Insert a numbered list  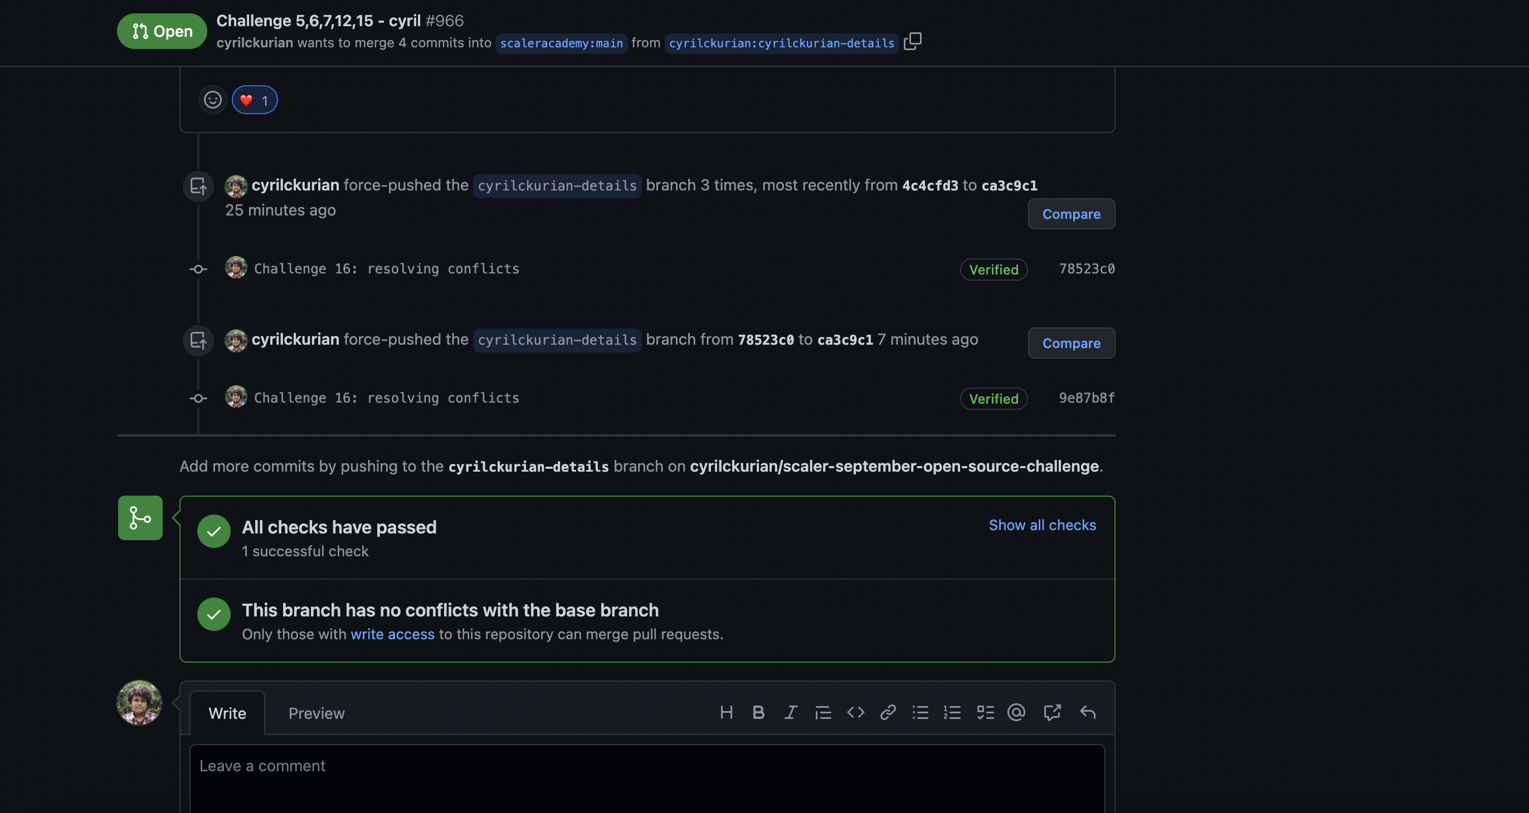952,712
